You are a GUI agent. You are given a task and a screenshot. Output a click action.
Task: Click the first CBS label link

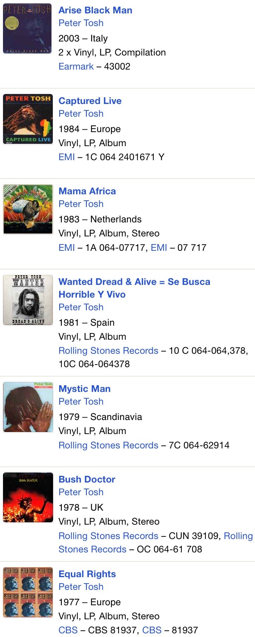(68, 630)
